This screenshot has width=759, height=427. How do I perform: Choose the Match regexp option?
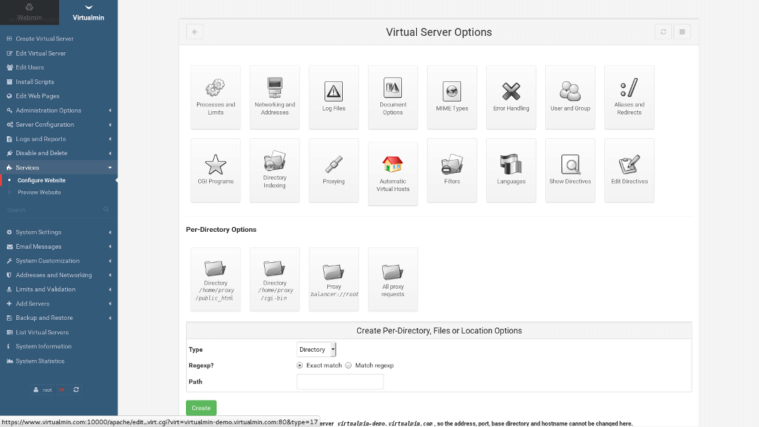click(348, 365)
